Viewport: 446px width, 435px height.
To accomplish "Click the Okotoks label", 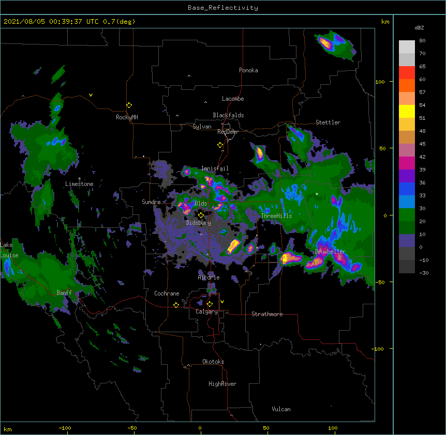I will [x=213, y=362].
